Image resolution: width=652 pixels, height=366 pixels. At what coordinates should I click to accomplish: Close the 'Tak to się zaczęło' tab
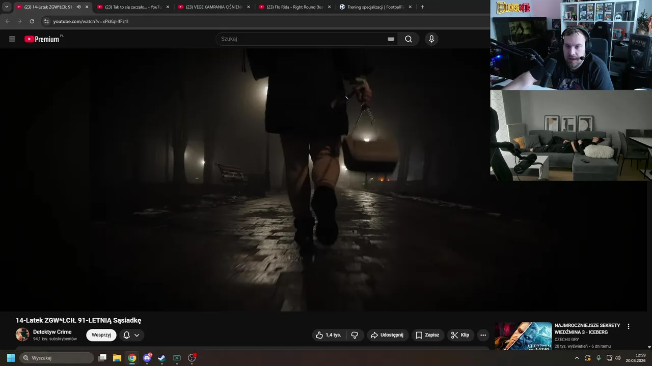(x=168, y=7)
